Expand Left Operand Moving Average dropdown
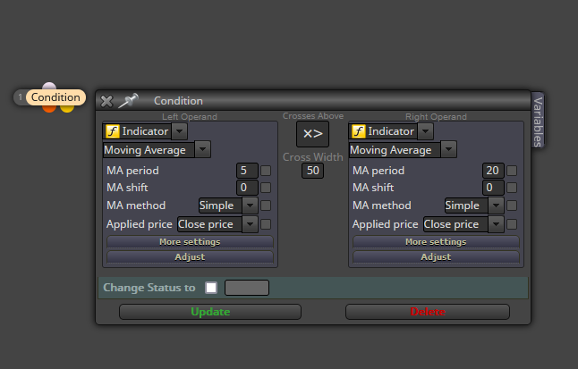Image resolution: width=578 pixels, height=369 pixels. [x=203, y=149]
